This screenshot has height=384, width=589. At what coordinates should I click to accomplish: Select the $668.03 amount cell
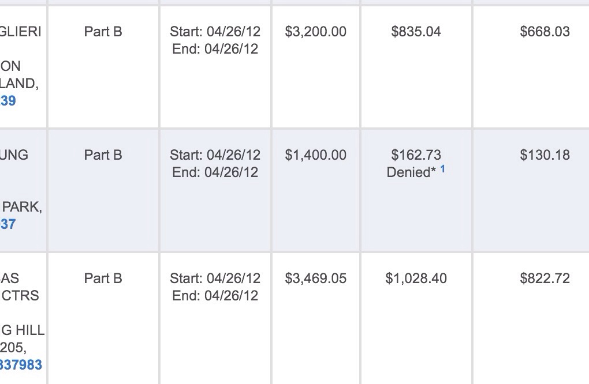coord(545,32)
